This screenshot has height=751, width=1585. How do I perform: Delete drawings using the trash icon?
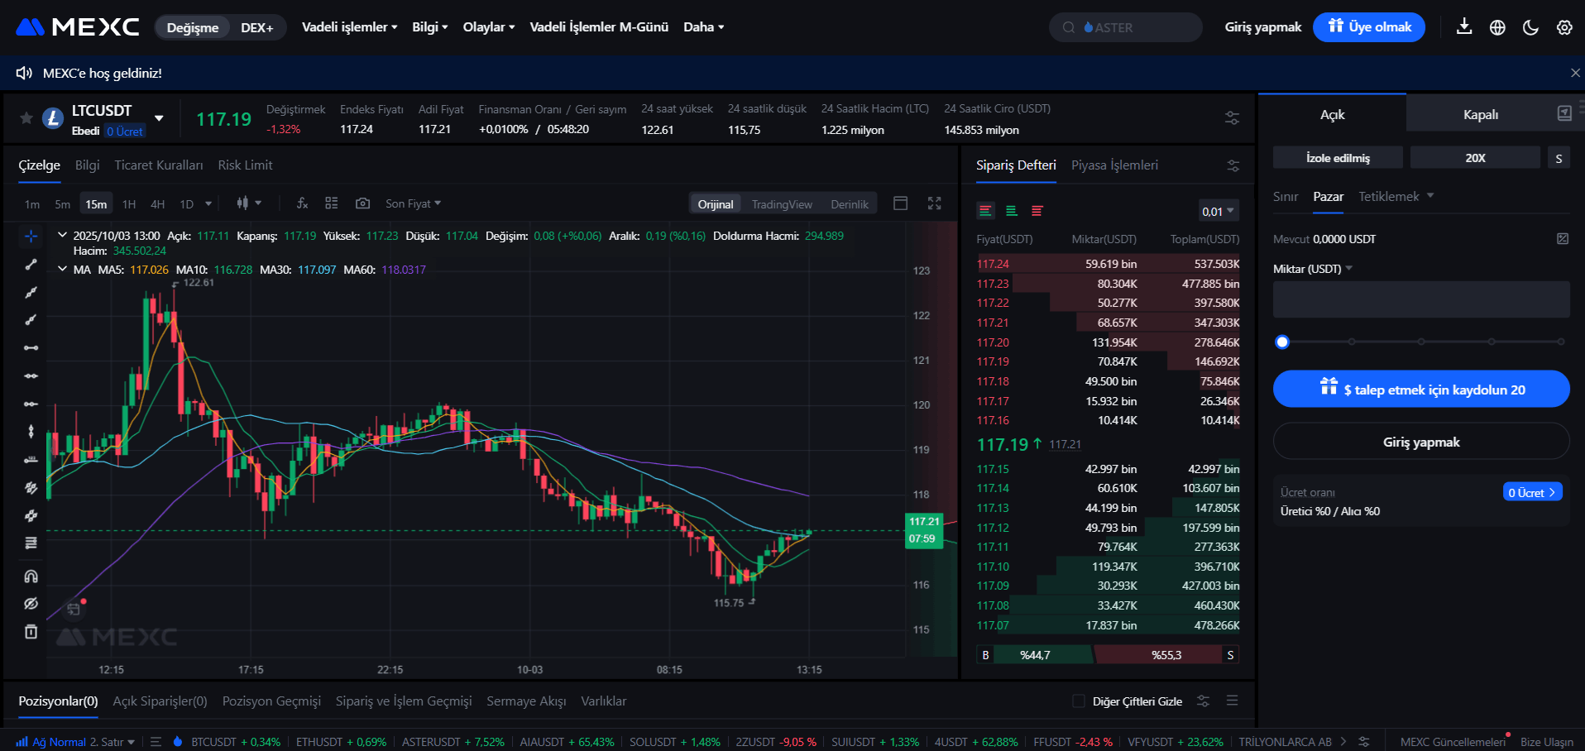point(31,632)
